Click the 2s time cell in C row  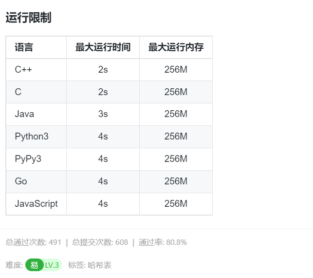[x=103, y=92]
